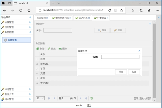Go to previous page of results
Viewport: 162px width, 108px height.
[x=54, y=98]
